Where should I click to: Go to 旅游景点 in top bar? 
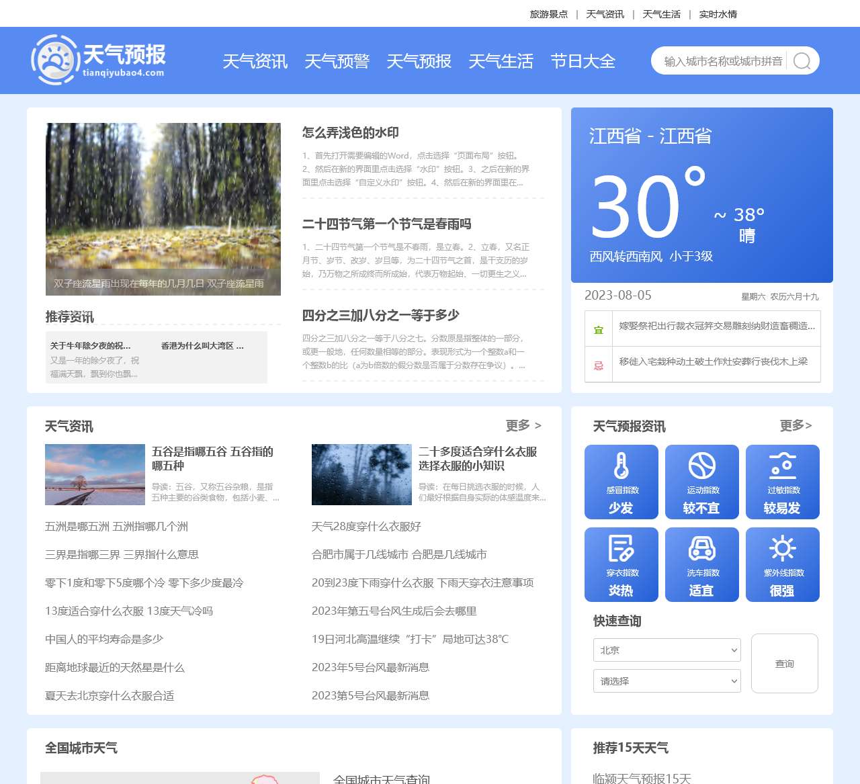[x=549, y=14]
